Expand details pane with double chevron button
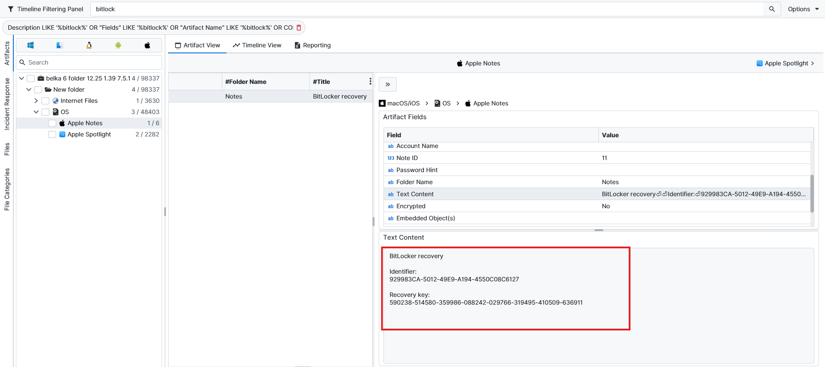The height and width of the screenshot is (367, 825). tap(388, 84)
